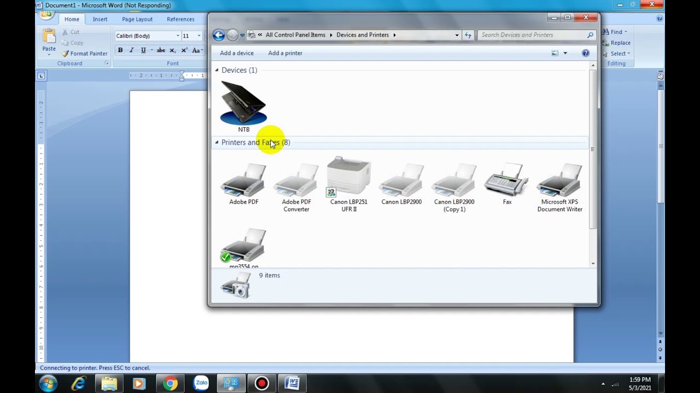The image size is (700, 393).
Task: Click Add a device
Action: (x=237, y=53)
